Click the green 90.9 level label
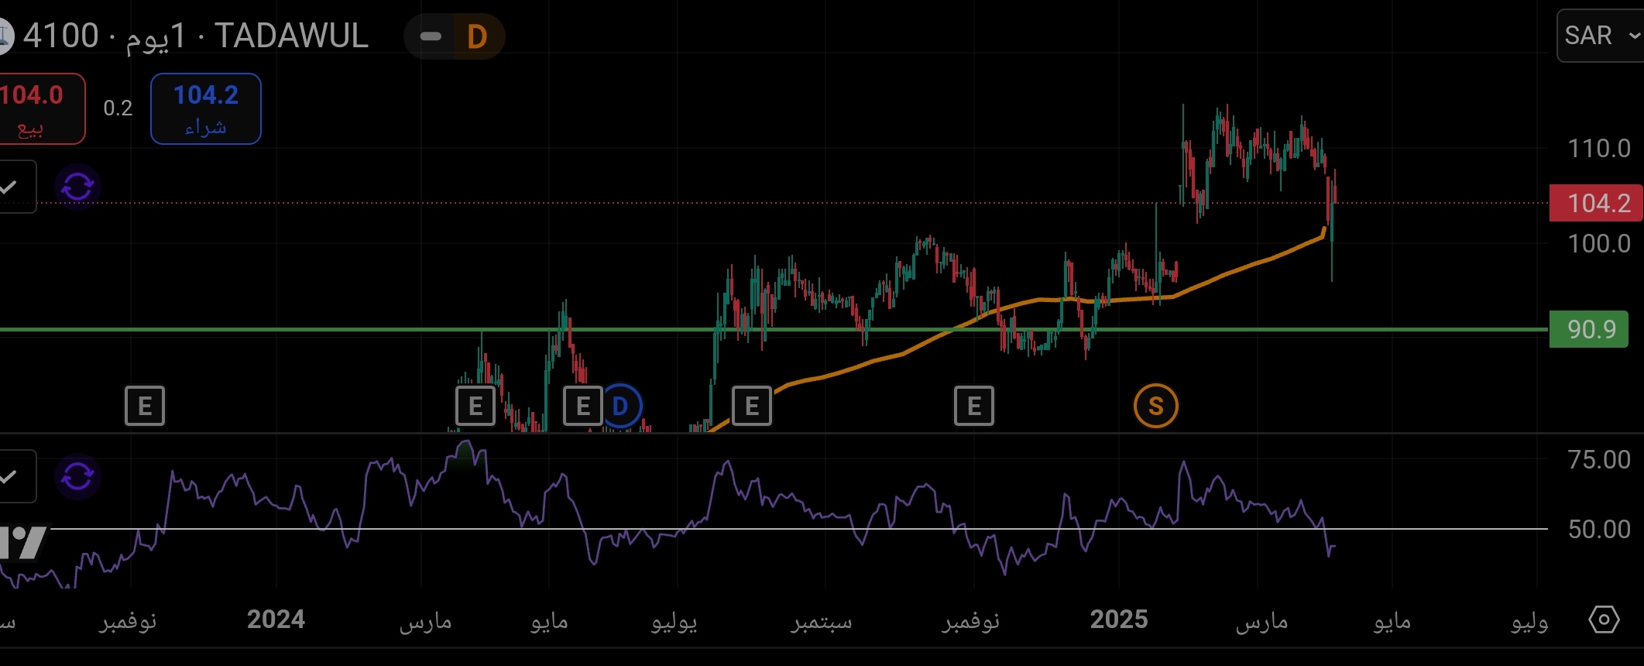 (1589, 329)
